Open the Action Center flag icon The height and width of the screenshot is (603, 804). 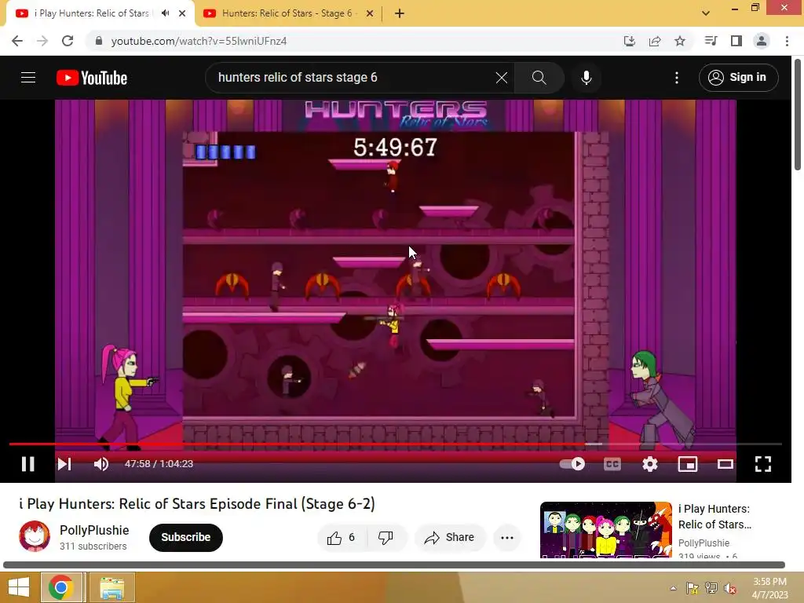click(692, 588)
